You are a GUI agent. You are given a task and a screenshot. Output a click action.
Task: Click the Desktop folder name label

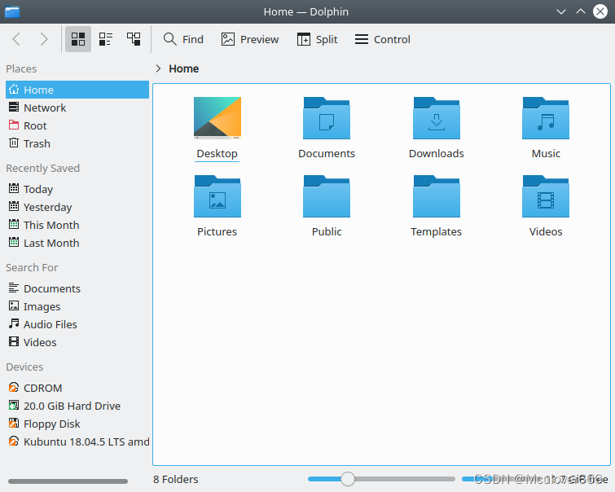(x=217, y=153)
